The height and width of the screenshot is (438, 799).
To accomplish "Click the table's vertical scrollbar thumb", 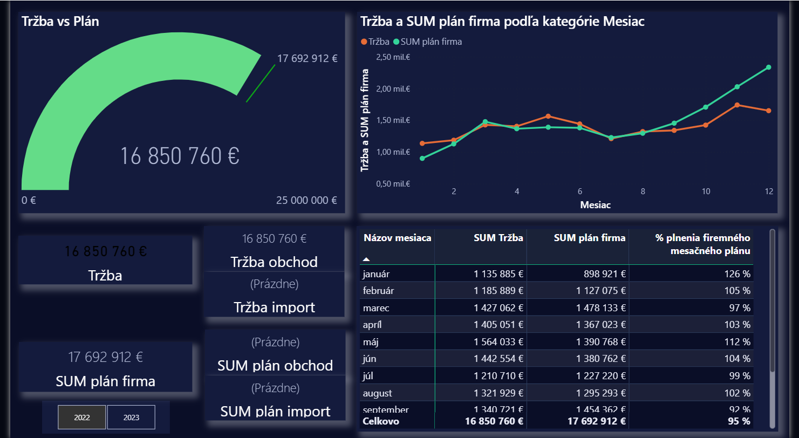I will [x=773, y=300].
